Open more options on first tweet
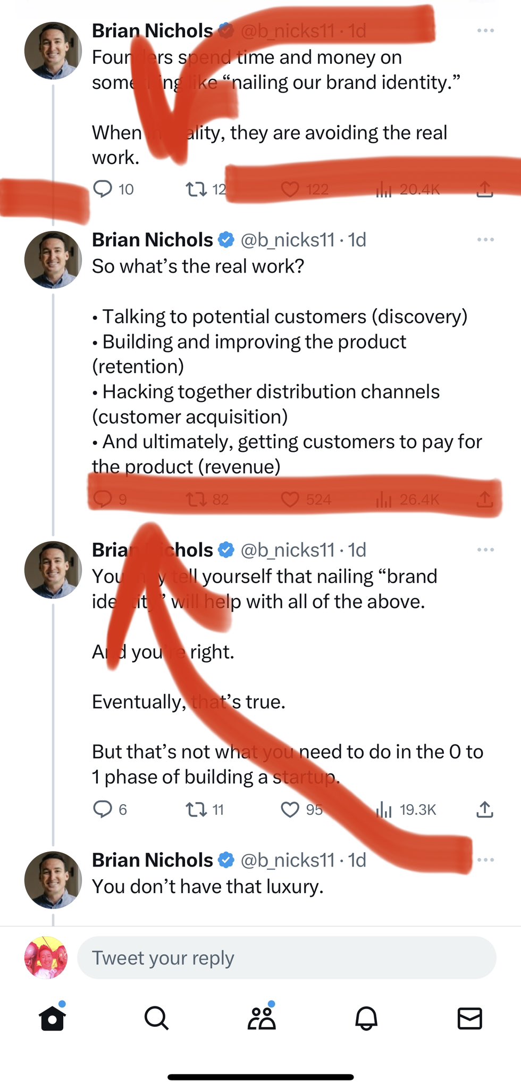 (x=485, y=31)
